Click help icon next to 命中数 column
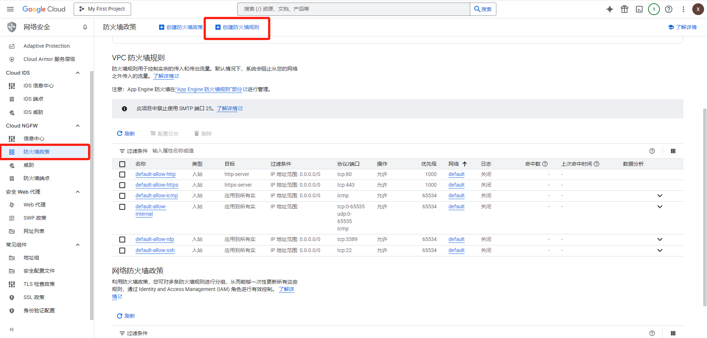 [x=545, y=164]
